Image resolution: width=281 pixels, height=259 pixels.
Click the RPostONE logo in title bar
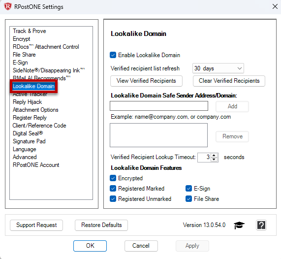tap(7, 6)
